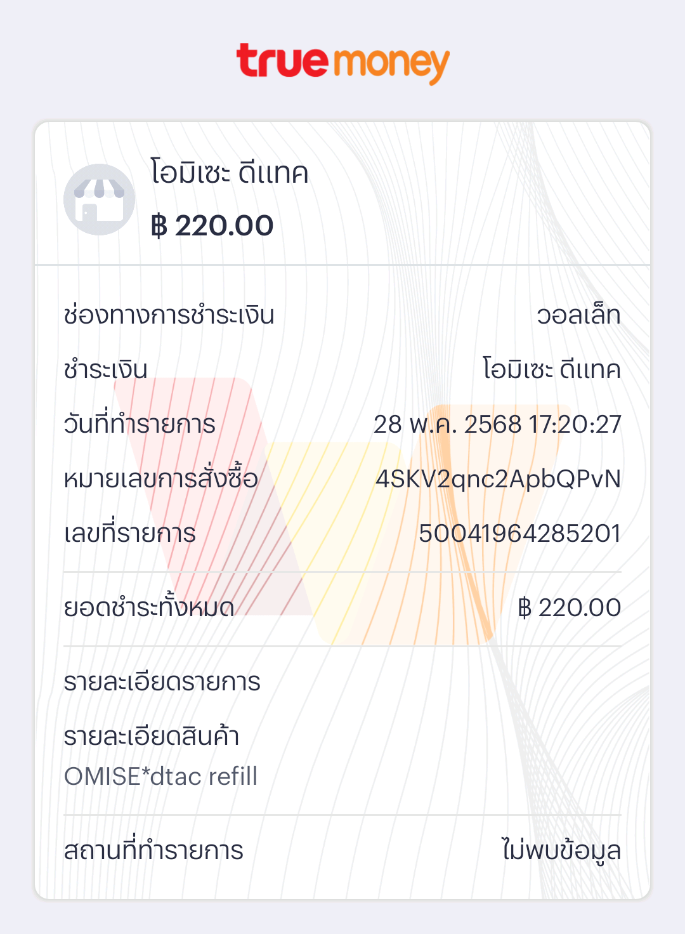Click the ฿ 220.00 header amount
The width and height of the screenshot is (685, 934).
coord(212,226)
